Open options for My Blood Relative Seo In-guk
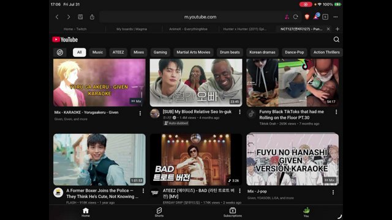The height and width of the screenshot is (220, 392). [x=239, y=112]
